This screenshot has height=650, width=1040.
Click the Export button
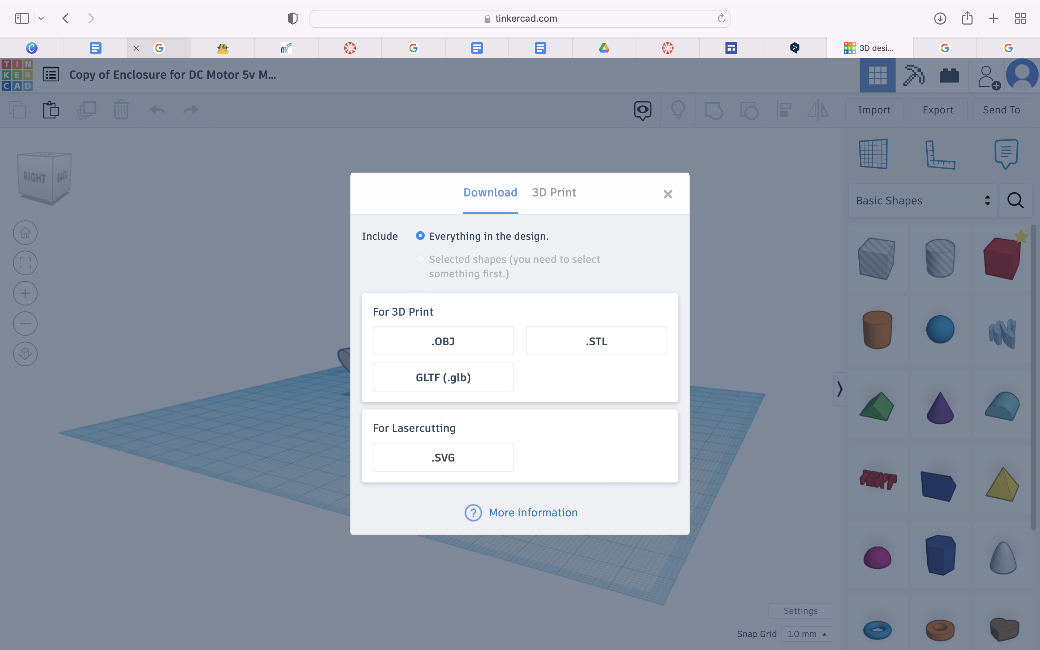[x=938, y=110]
